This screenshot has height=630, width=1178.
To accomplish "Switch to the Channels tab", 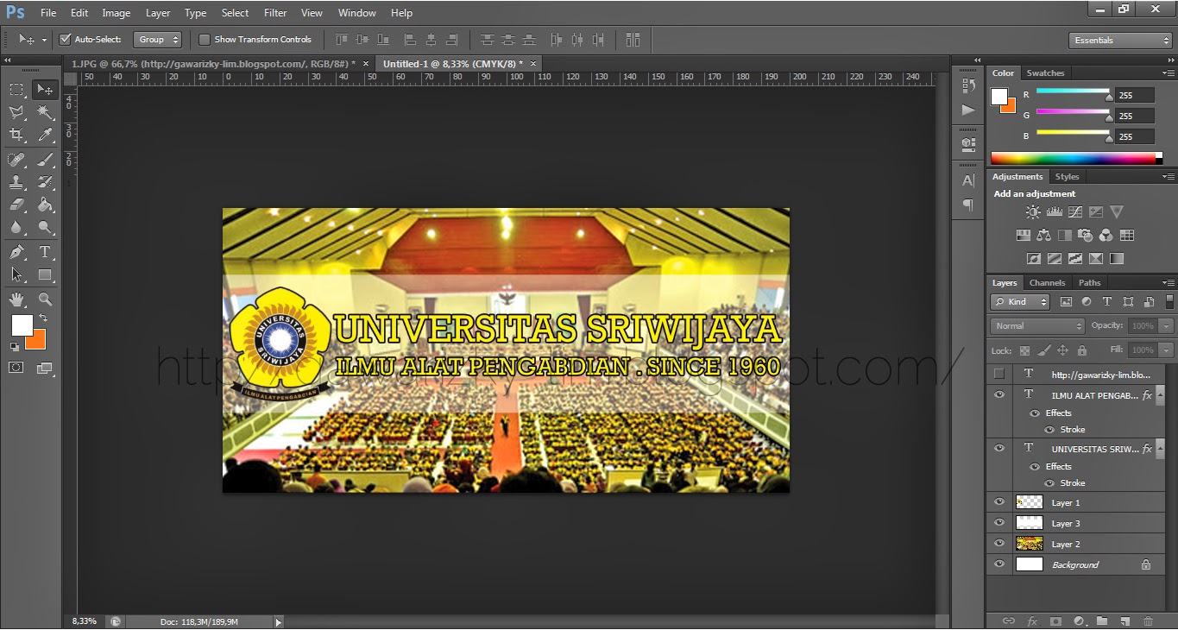I will (1047, 282).
